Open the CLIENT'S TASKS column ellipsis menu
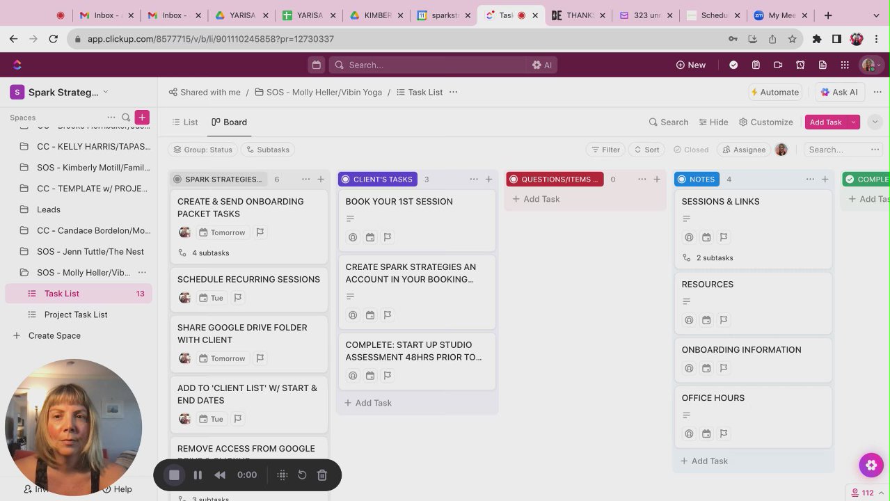 (474, 179)
